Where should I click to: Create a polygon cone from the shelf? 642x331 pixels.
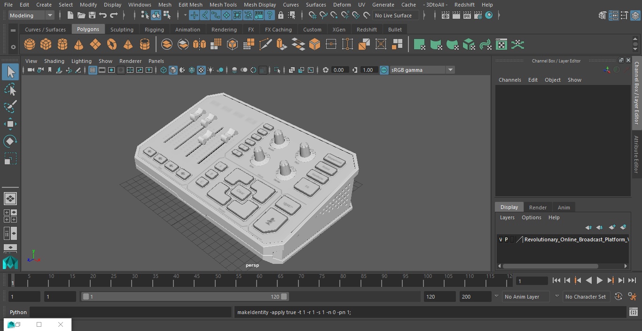79,45
